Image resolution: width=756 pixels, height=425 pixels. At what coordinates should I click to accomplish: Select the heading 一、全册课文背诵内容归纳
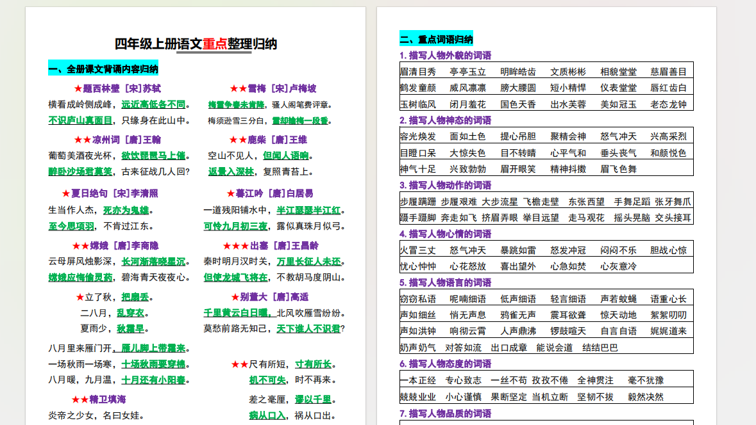[103, 69]
